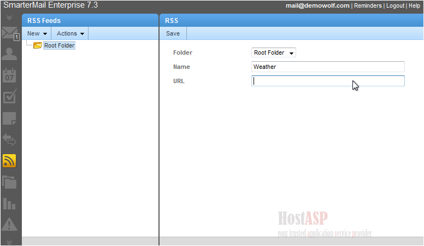Open the New dropdown menu
The width and height of the screenshot is (424, 246).
point(37,33)
